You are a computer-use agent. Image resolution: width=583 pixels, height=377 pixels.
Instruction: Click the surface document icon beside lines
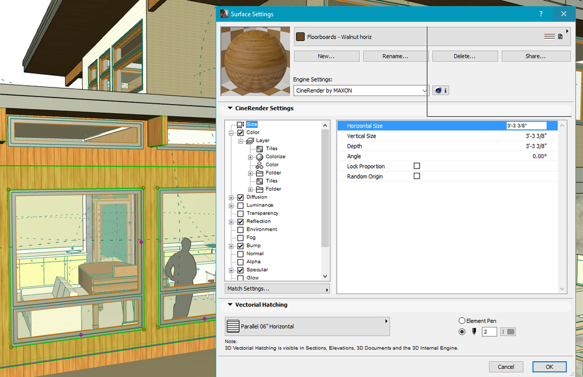(x=560, y=36)
